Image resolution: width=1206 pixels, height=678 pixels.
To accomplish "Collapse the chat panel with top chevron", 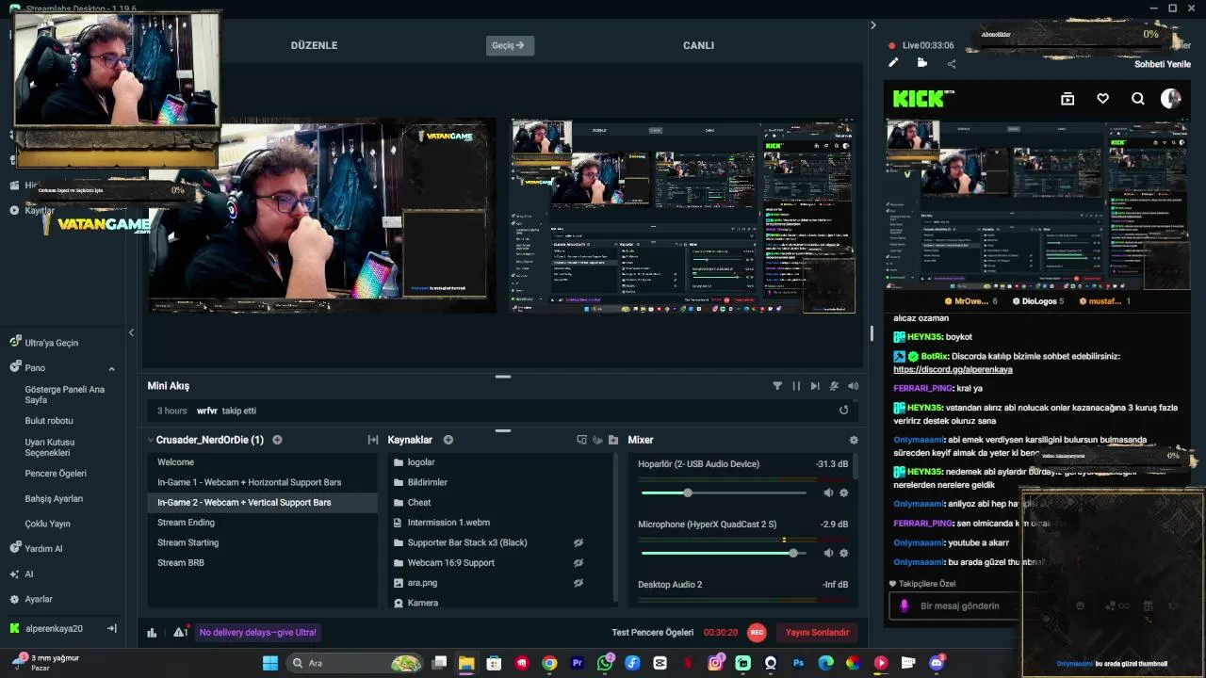I will point(872,25).
